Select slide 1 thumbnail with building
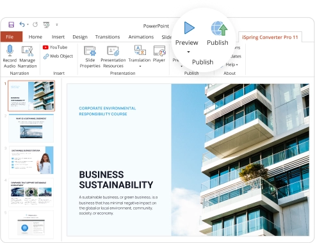 point(31,96)
